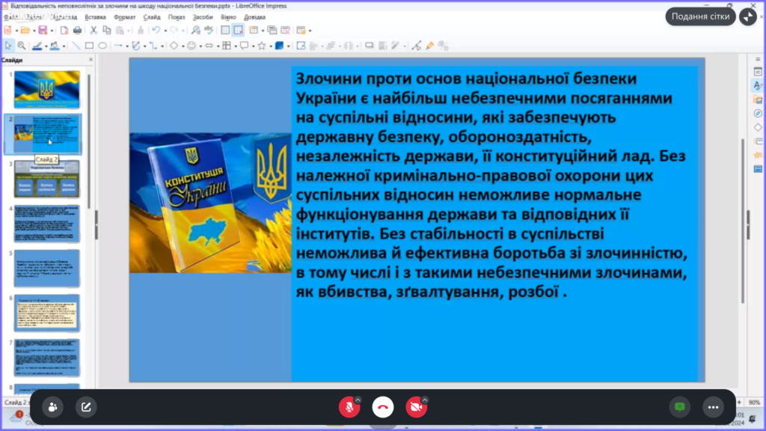
Task: Expand the symbol shapes smiley dropdown
Action: (200, 46)
